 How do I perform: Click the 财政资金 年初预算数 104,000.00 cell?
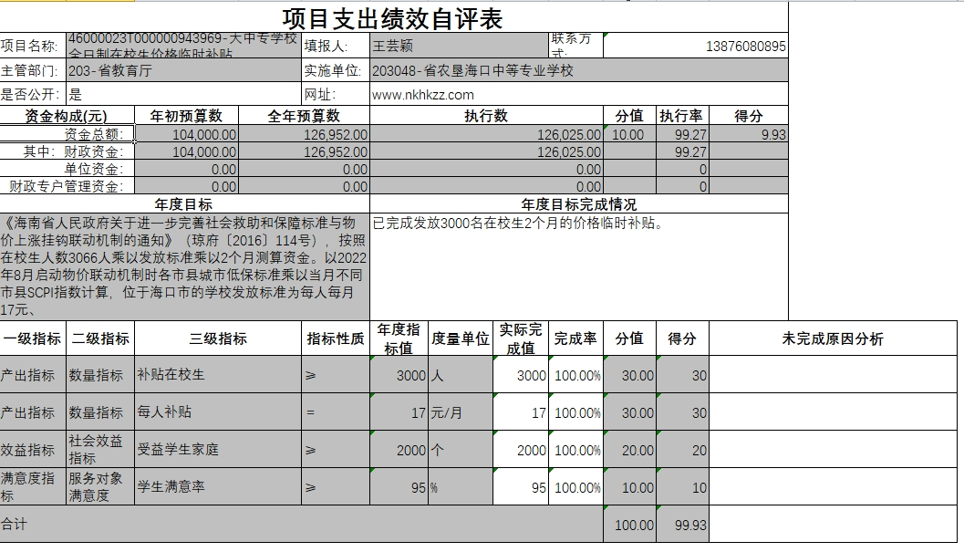[186, 151]
